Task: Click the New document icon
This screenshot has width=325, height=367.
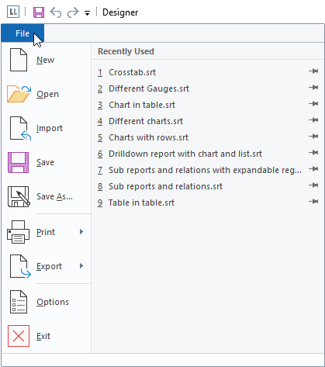Action: (x=19, y=60)
